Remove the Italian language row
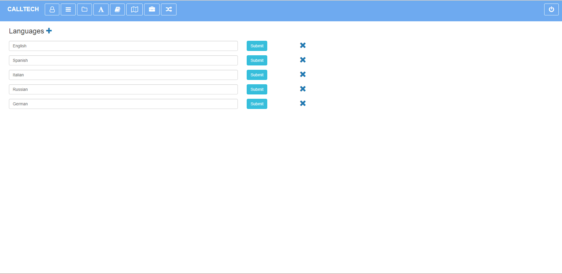This screenshot has height=274, width=562. [x=303, y=74]
